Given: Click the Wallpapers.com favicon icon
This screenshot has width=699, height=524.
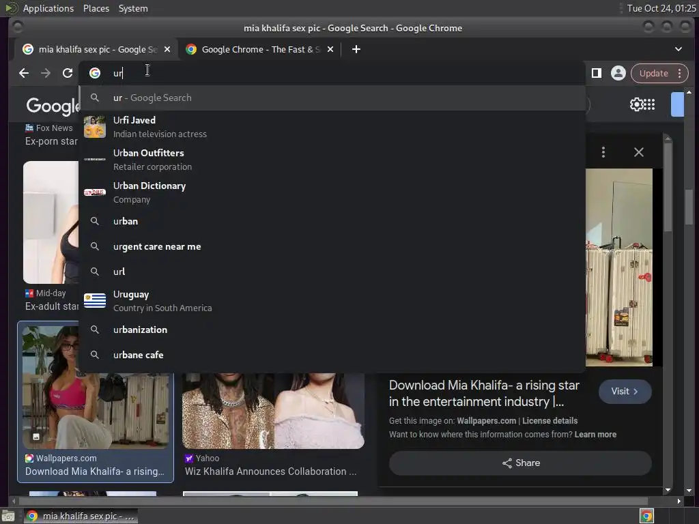Looking at the screenshot, I should pyautogui.click(x=29, y=458).
